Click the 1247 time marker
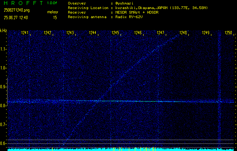This screenshot has width=237, height=151. pos(161,32)
